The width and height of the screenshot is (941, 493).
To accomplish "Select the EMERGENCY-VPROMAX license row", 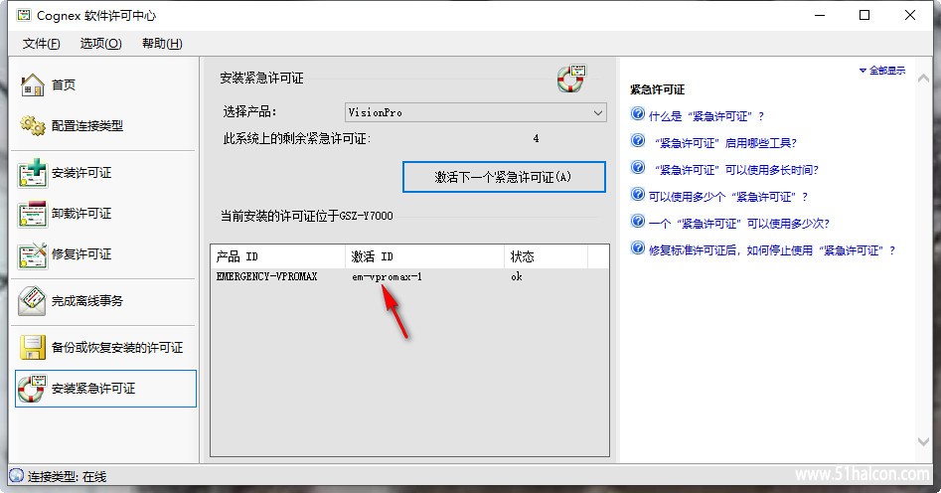I will pyautogui.click(x=266, y=276).
